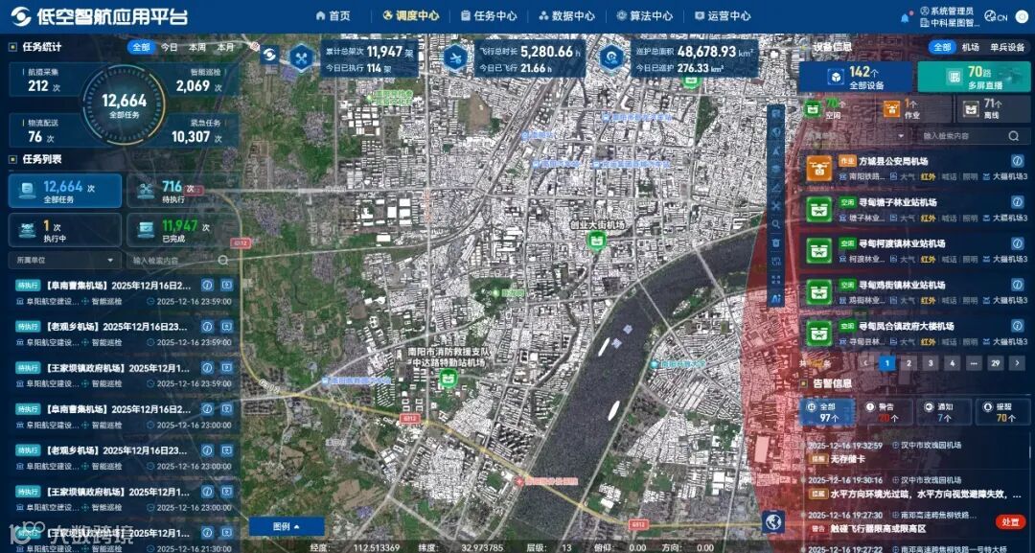1035x553 pixels.
Task: Open info icon for 寻甸塘子林业站机场
Action: point(1017,202)
